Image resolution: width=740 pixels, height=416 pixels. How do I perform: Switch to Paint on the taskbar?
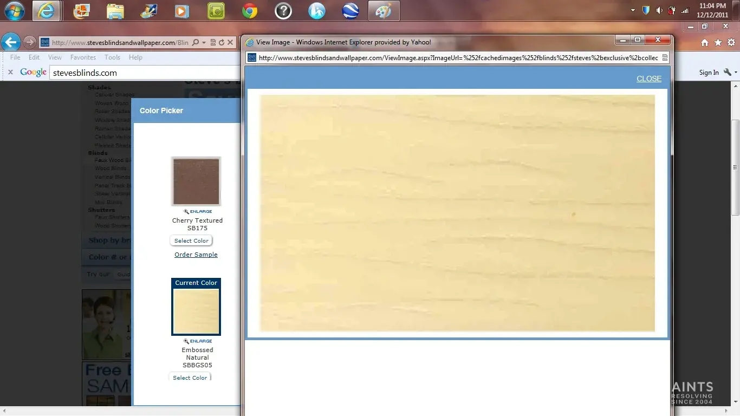point(384,11)
